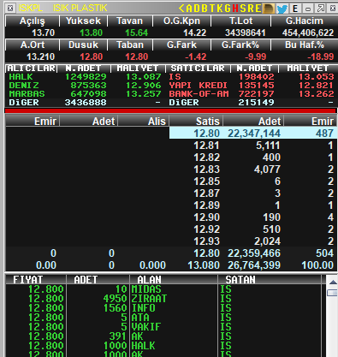This screenshot has height=357, width=338.
Task: Select buyer row DENIZ
Action: point(86,86)
